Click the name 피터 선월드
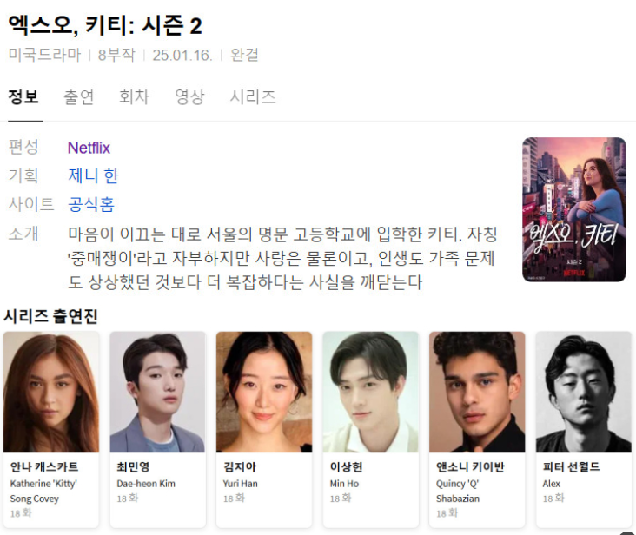Viewport: 636px width, 535px height. pyautogui.click(x=571, y=467)
